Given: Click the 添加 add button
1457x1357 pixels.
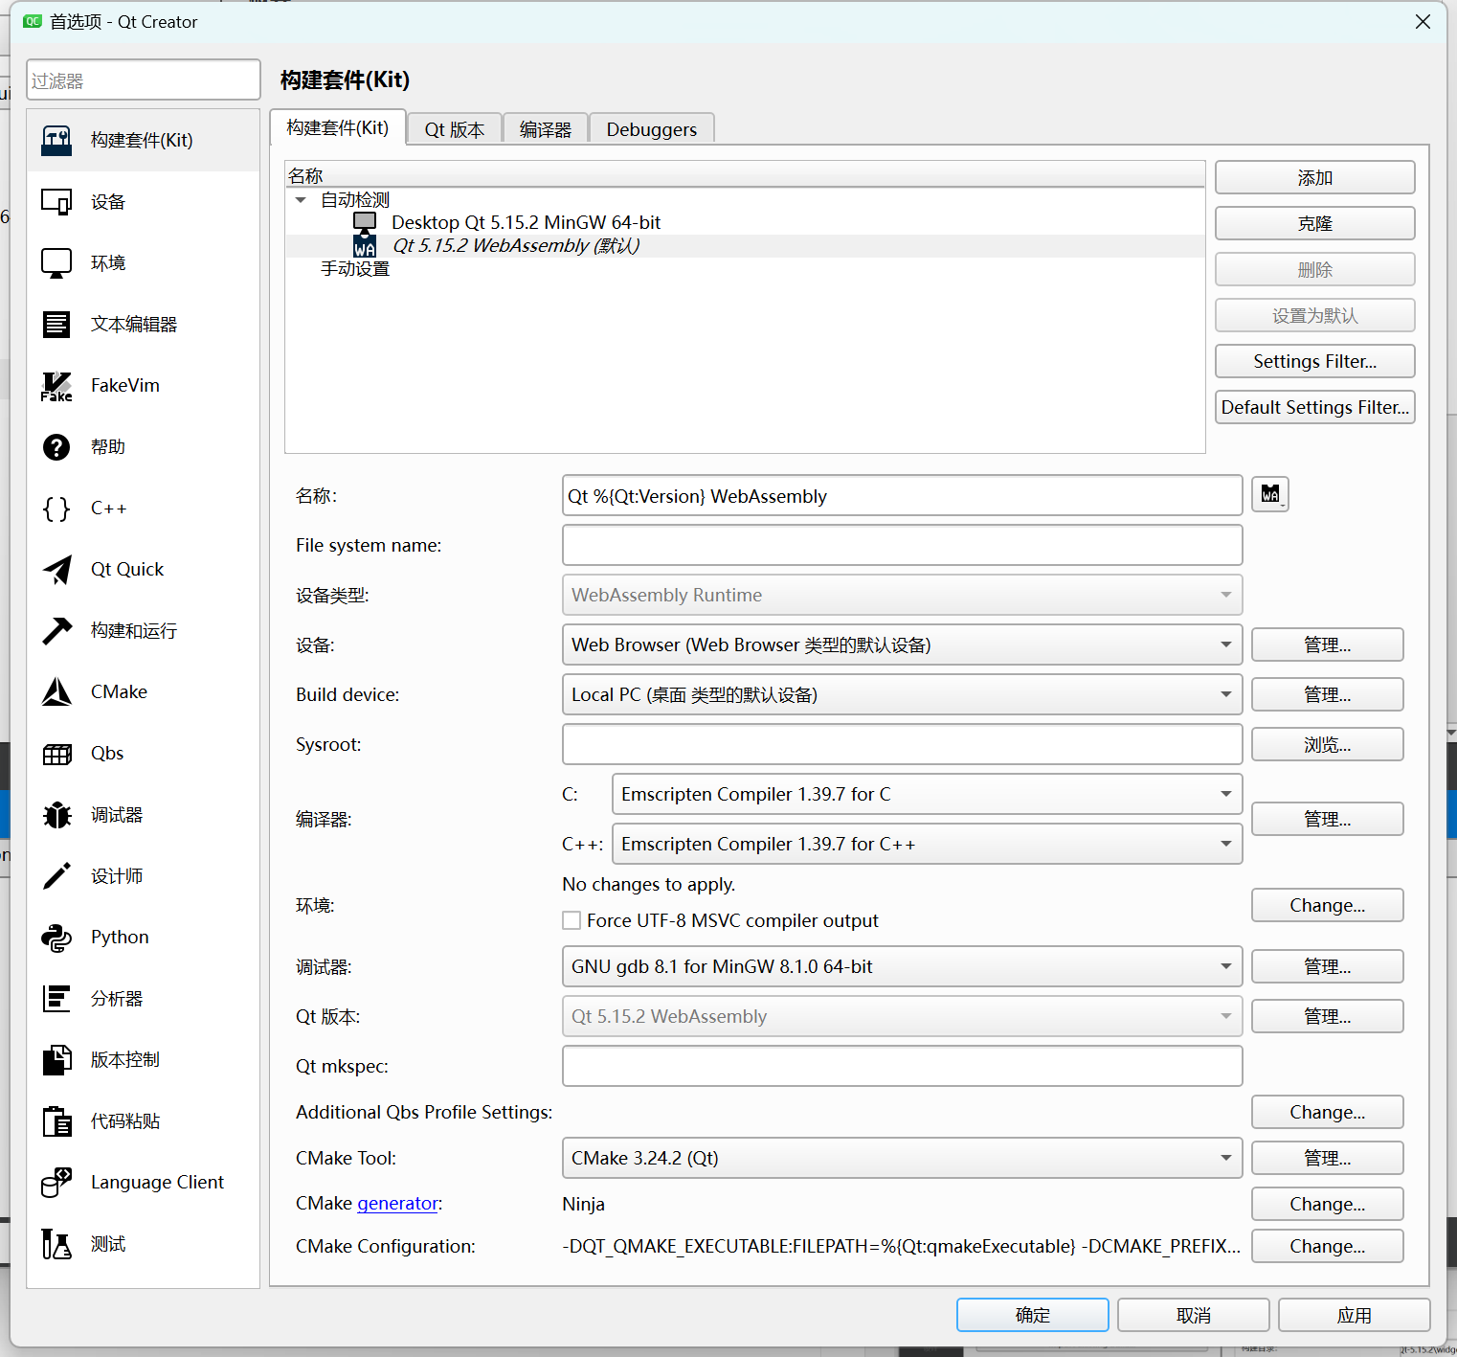Looking at the screenshot, I should coord(1315,177).
